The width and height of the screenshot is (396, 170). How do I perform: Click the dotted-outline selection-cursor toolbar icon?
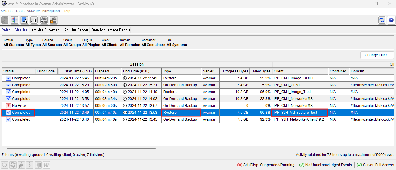click(x=34, y=20)
